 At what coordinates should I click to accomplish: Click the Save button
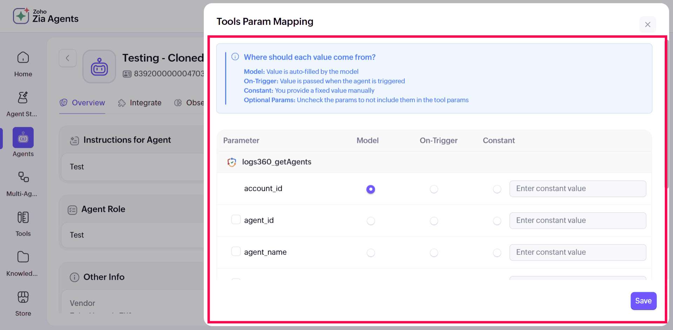coord(643,301)
